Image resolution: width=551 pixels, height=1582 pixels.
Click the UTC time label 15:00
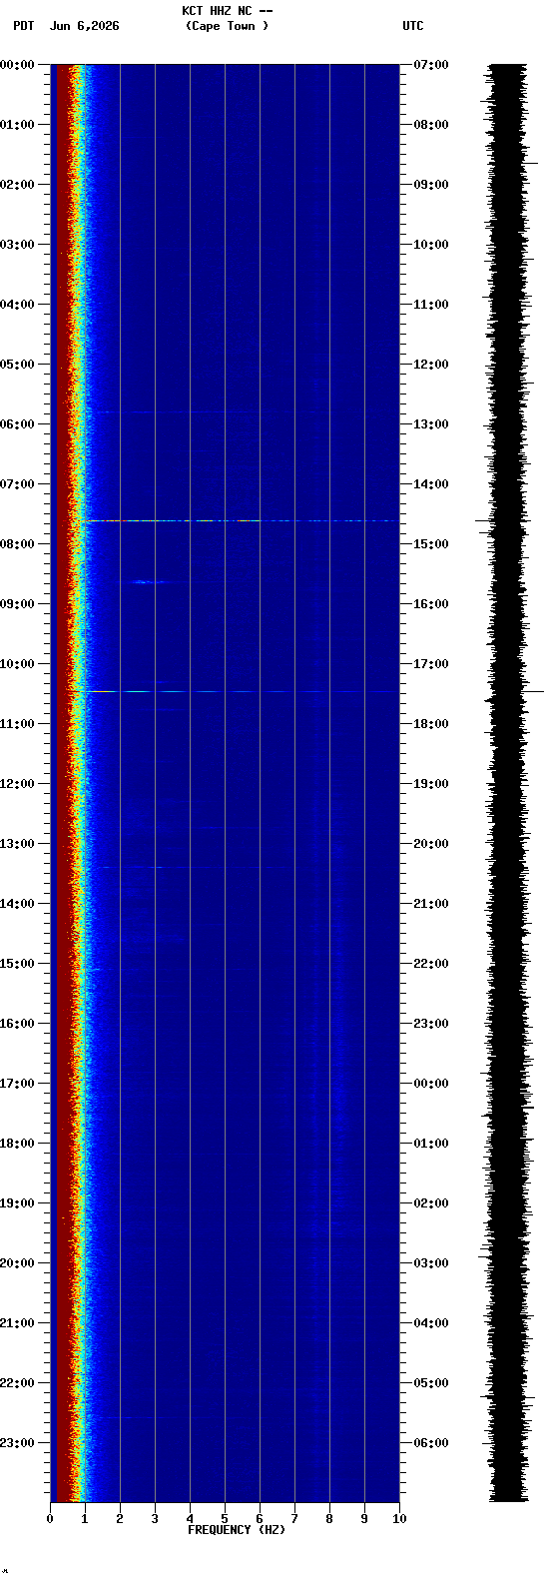click(431, 544)
